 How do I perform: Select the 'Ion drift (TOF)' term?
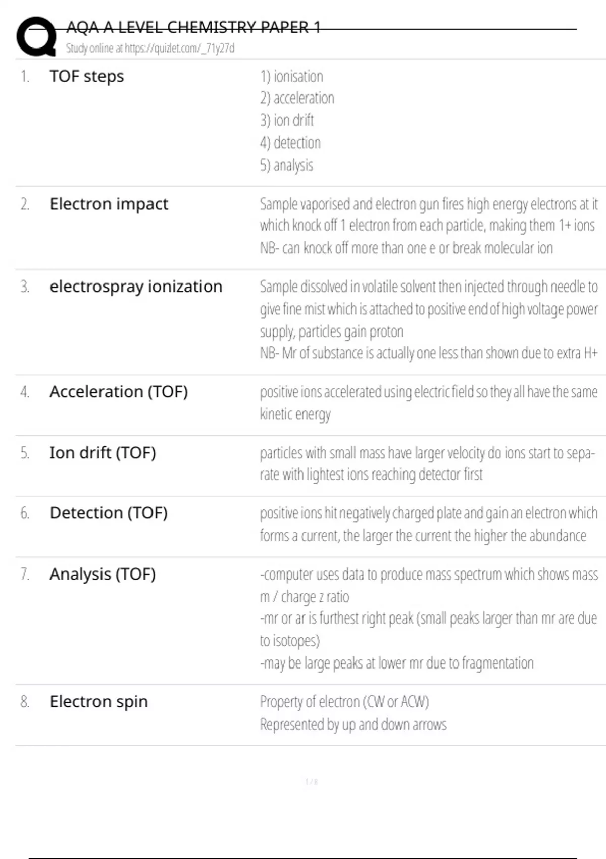103,453
